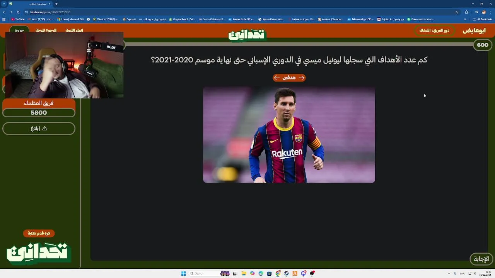Open the Sen to Chihiro bookmark
This screenshot has height=278, width=495.
point(211,19)
